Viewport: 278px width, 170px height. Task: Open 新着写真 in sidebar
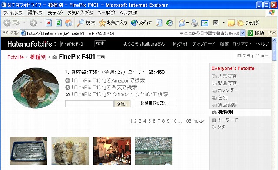227,83
